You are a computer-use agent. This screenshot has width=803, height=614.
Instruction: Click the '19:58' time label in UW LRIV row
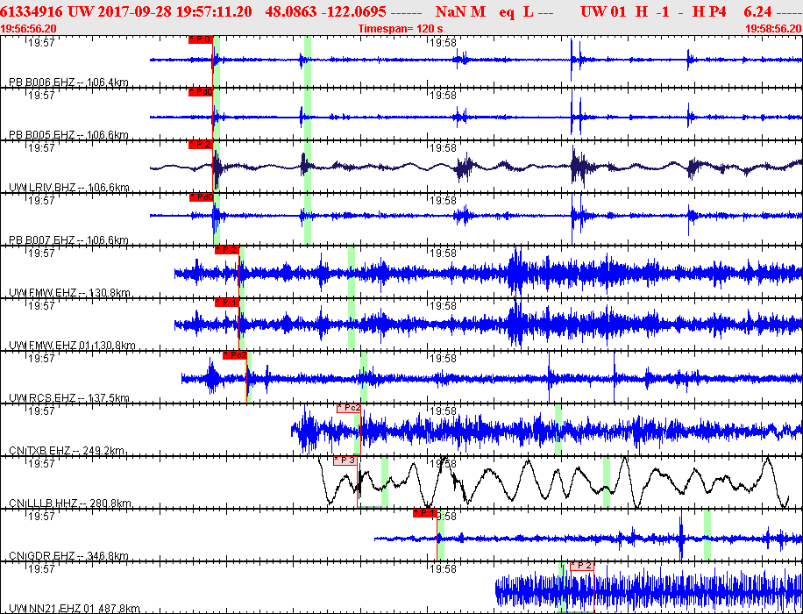pyautogui.click(x=443, y=147)
